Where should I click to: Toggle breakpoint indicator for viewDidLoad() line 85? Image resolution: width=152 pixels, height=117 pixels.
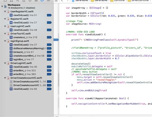pos(49,89)
